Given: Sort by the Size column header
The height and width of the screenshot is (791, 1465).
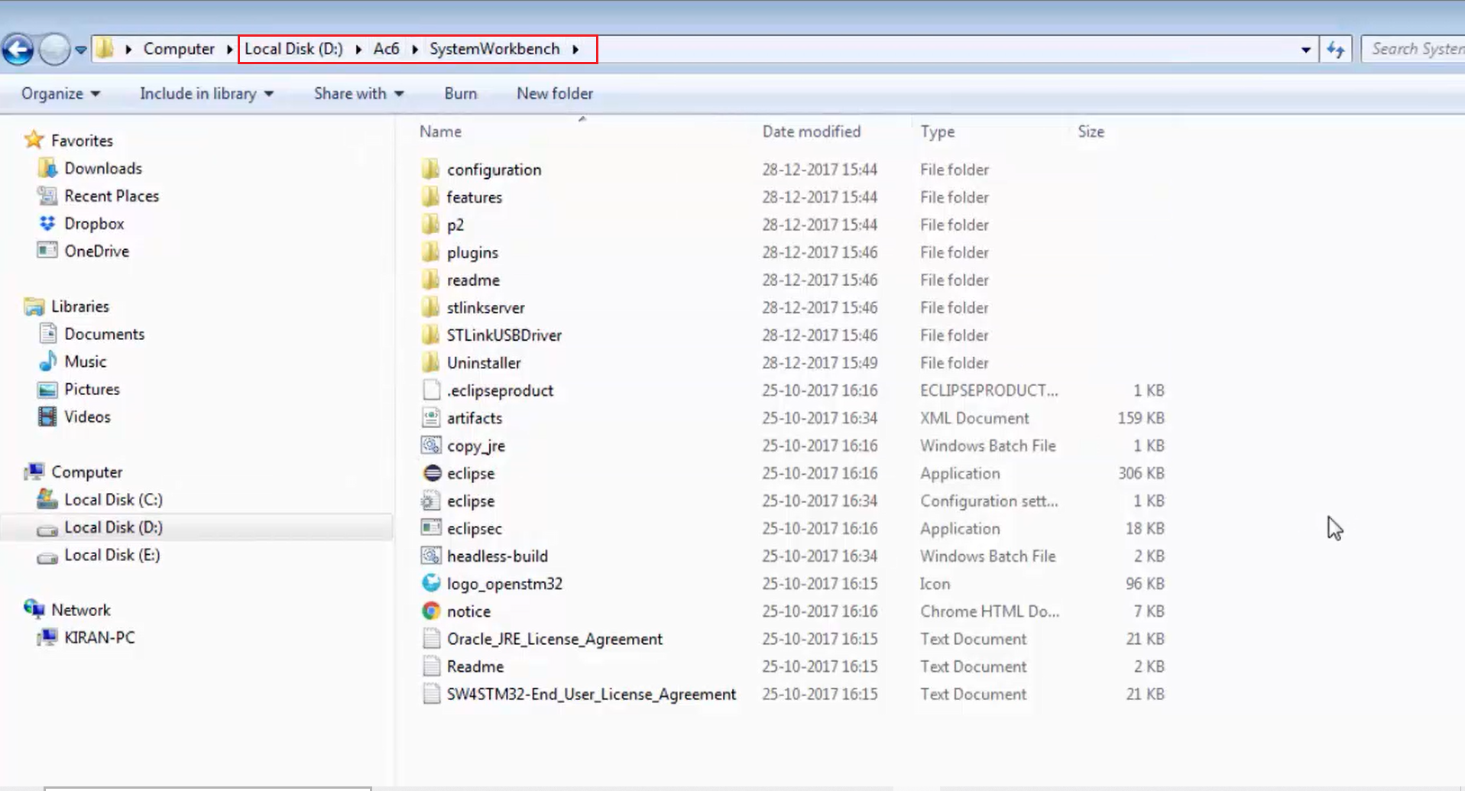Looking at the screenshot, I should [1091, 131].
